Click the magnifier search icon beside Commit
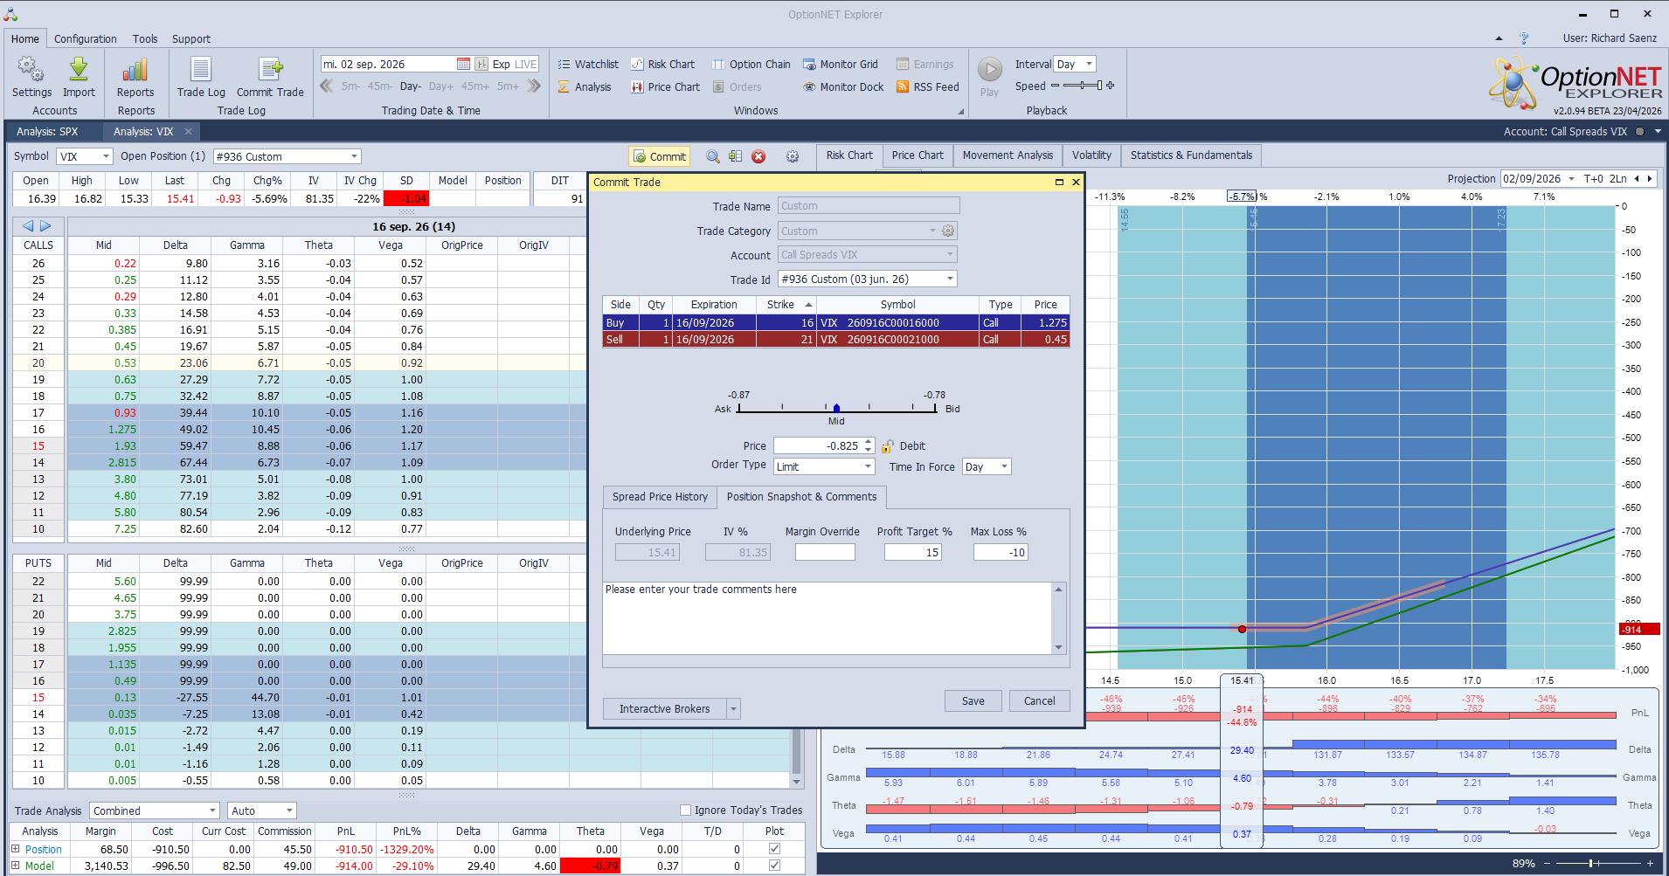 coord(713,156)
